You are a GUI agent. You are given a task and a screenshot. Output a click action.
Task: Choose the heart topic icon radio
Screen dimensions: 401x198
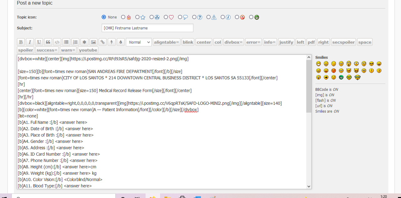coord(166,17)
